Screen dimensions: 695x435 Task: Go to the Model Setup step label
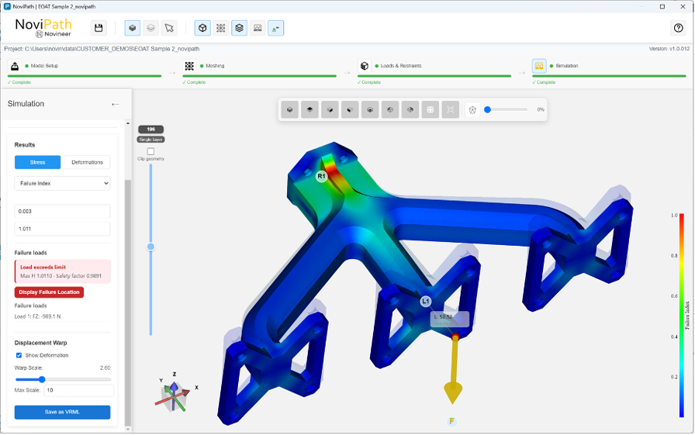pos(44,66)
